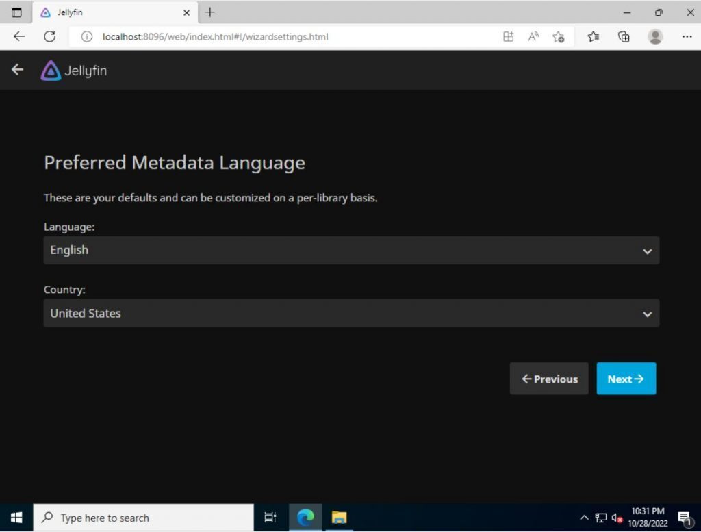Screen dimensions: 701x532
Task: Open the Language dropdown
Action: [351, 250]
